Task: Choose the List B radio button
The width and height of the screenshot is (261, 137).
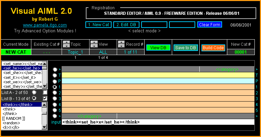Action: [x=34, y=98]
